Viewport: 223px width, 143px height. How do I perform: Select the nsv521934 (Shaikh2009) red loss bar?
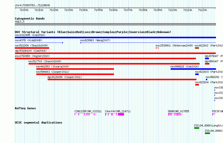pyautogui.click(x=32, y=48)
